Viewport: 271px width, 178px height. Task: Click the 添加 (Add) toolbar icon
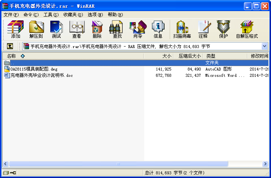coord(16,29)
